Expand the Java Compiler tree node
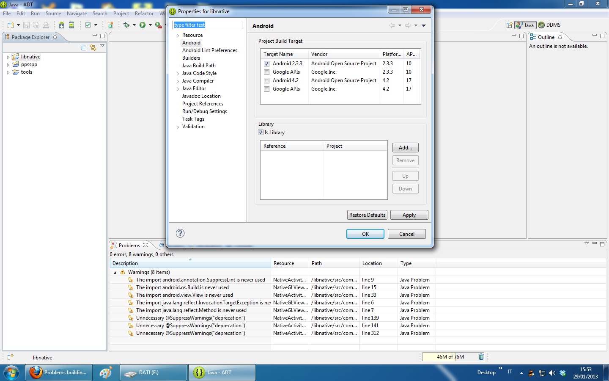The height and width of the screenshot is (381, 609). point(178,81)
